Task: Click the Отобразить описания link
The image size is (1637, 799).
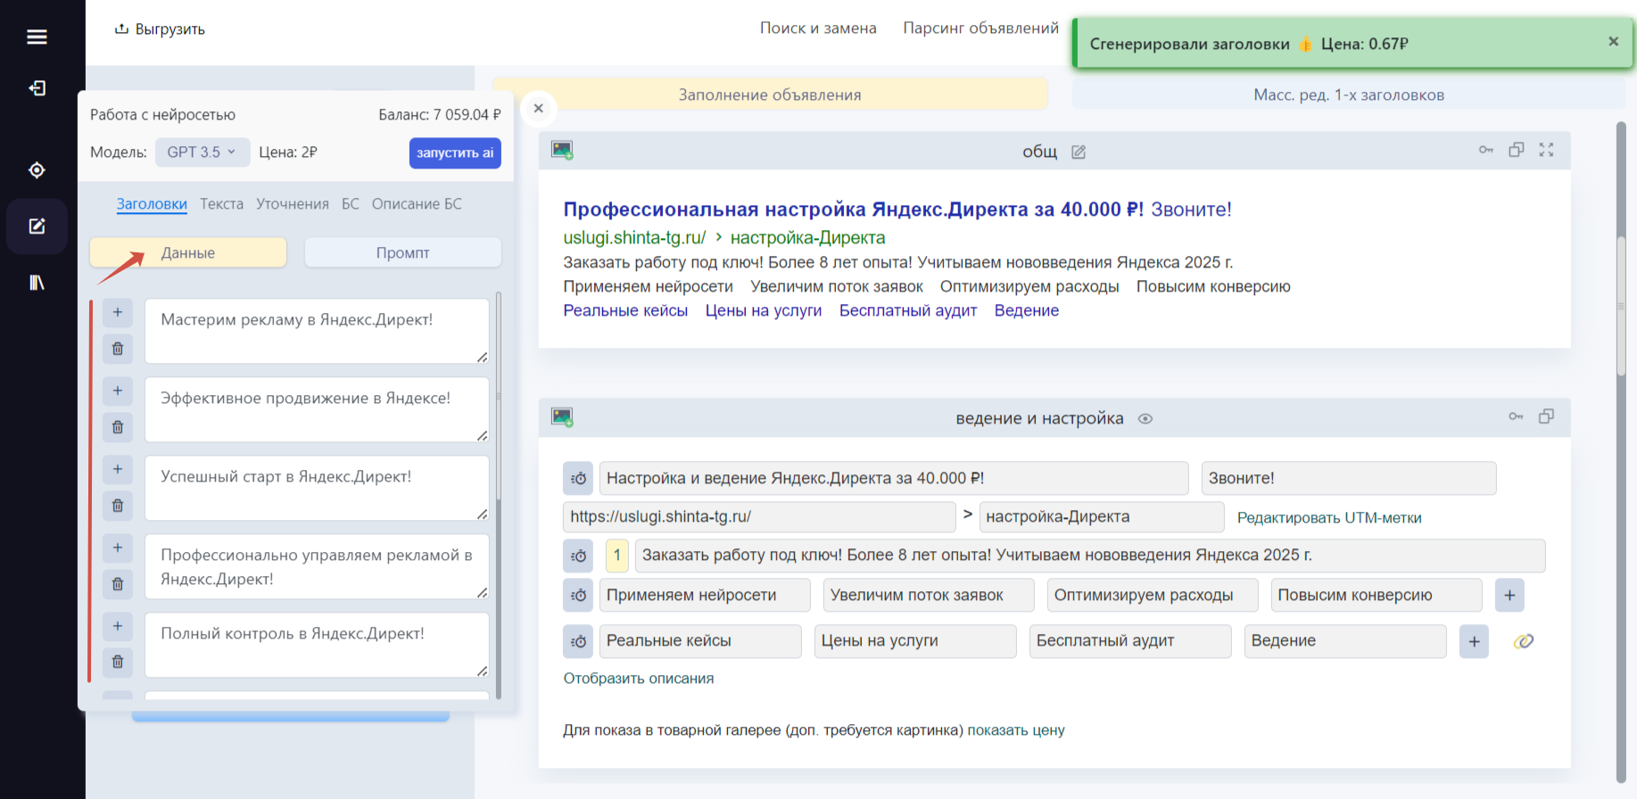Action: click(x=639, y=679)
